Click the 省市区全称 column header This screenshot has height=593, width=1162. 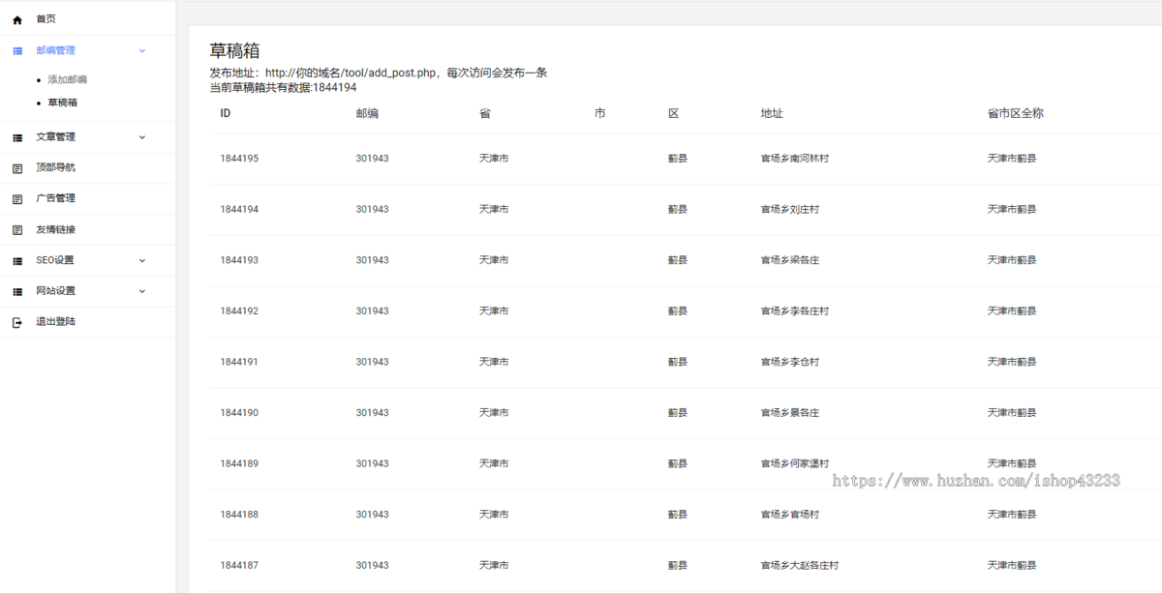[1016, 113]
